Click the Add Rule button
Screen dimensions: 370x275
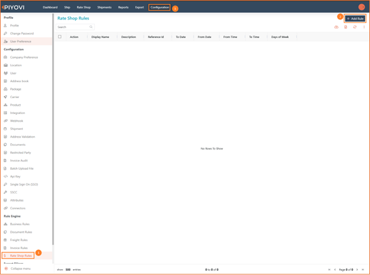click(355, 18)
